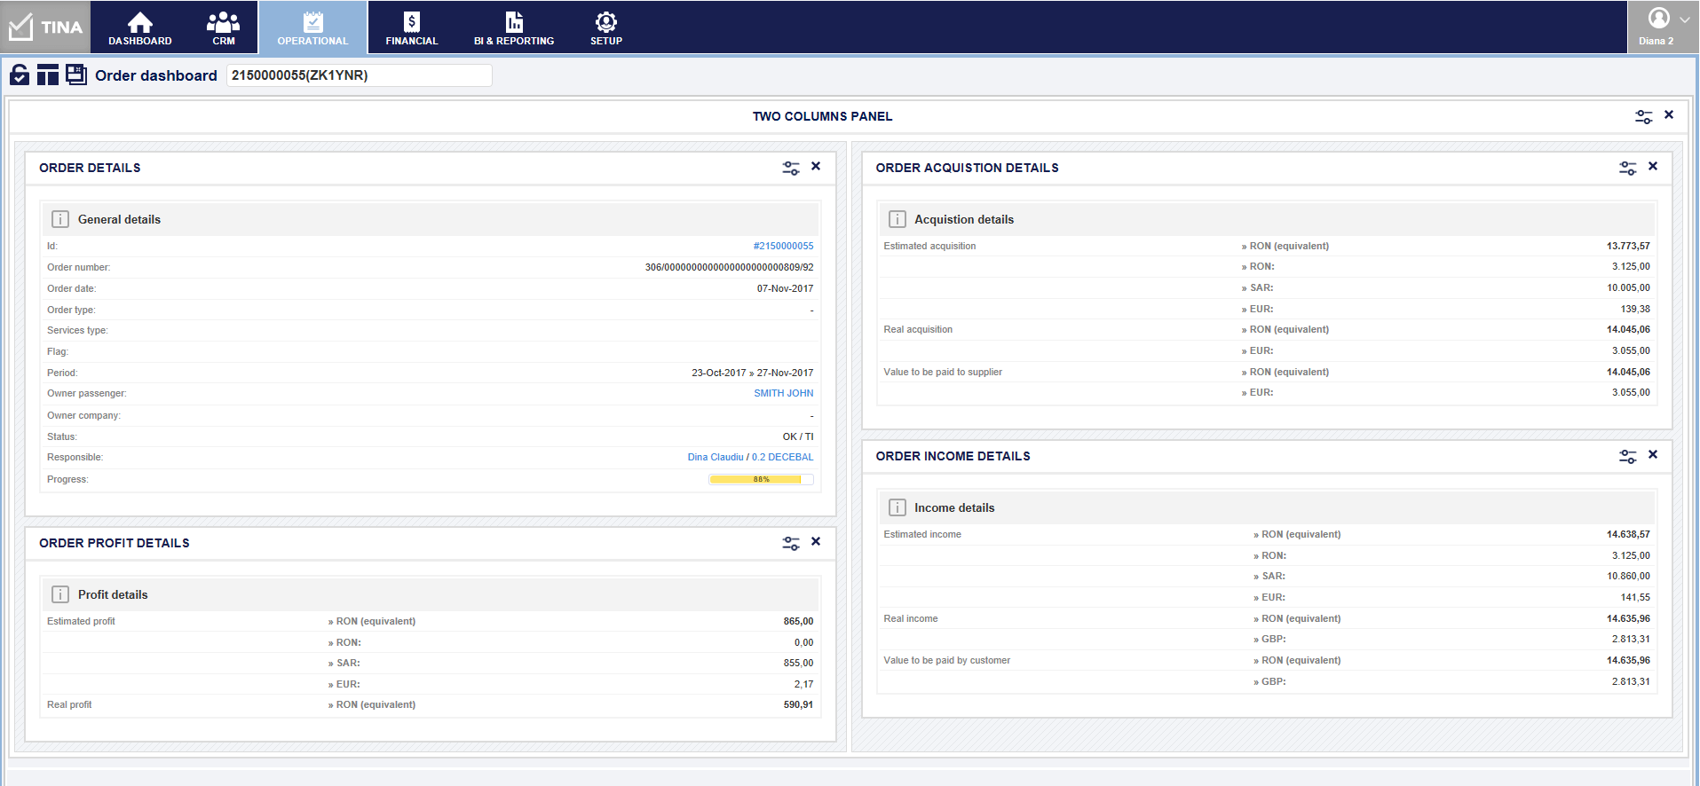Click the TINA logo
Viewport: 1700px width, 786px height.
point(45,28)
